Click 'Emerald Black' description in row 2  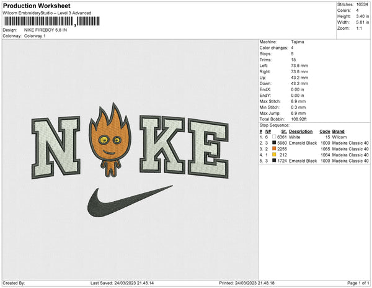(303, 143)
